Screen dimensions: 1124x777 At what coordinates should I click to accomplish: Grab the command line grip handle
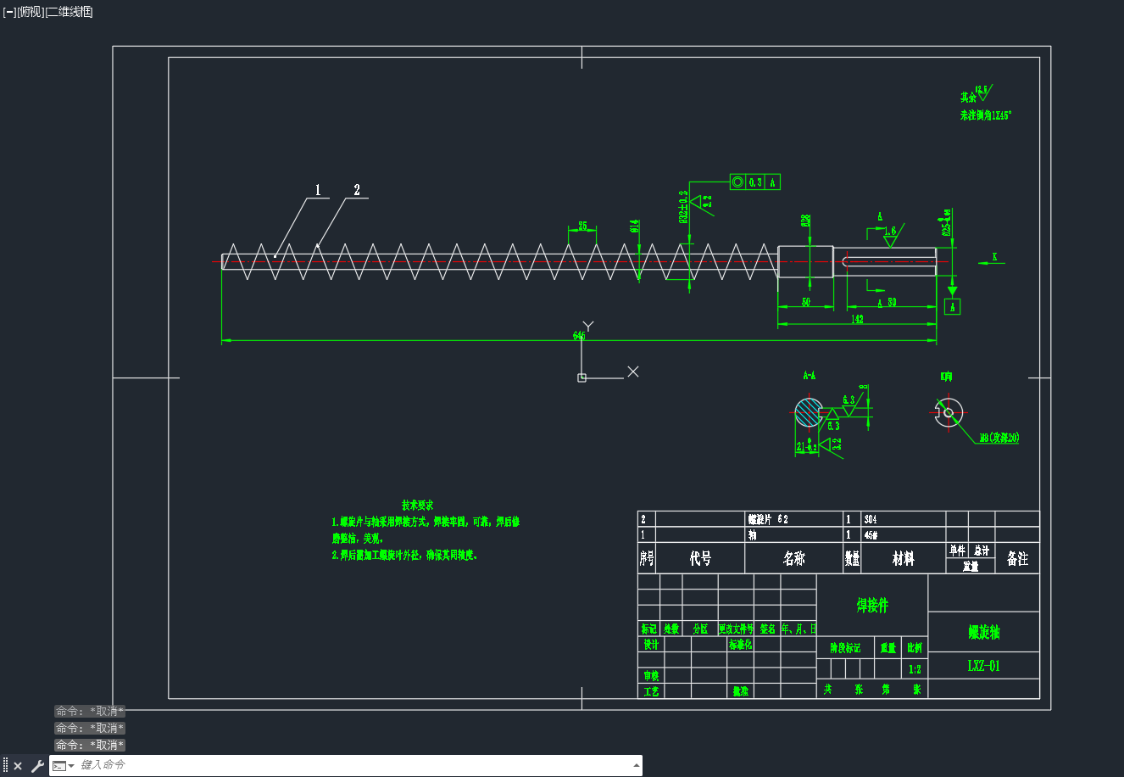[6, 766]
